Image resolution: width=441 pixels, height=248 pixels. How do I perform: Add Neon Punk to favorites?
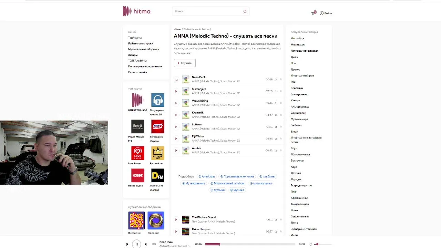tap(281, 79)
